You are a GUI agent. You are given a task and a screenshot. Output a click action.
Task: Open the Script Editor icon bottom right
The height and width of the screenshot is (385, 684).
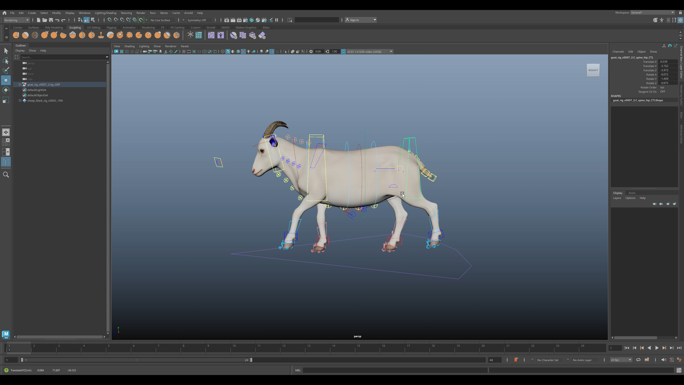pyautogui.click(x=679, y=370)
